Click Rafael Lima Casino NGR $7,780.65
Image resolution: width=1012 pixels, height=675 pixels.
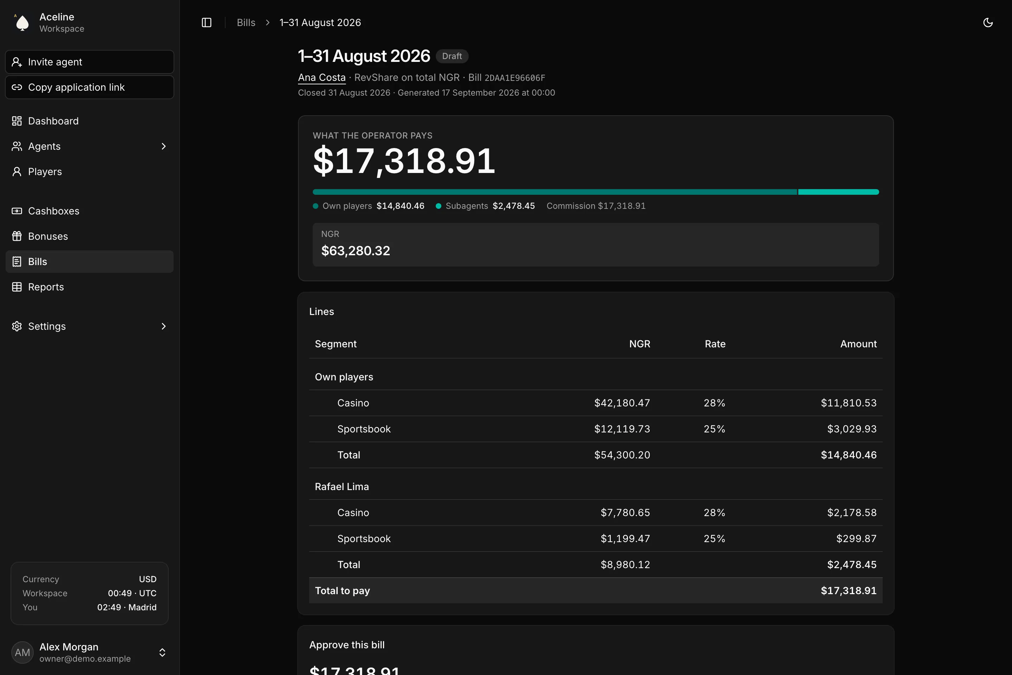(625, 513)
